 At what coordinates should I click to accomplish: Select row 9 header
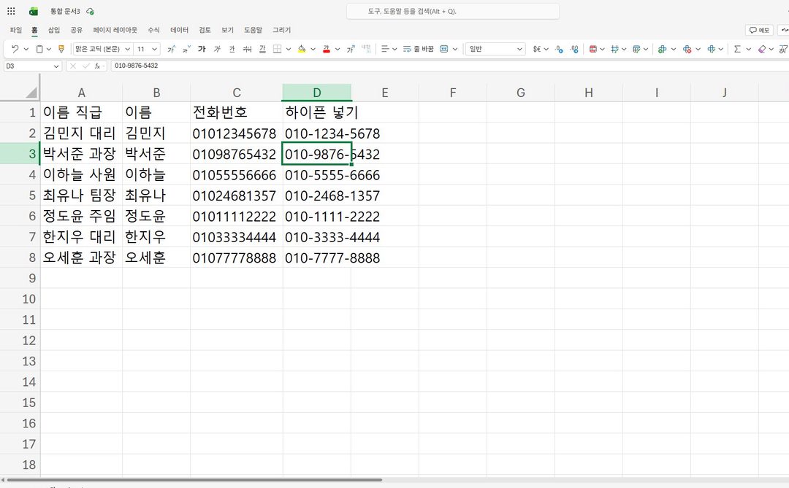(x=20, y=278)
